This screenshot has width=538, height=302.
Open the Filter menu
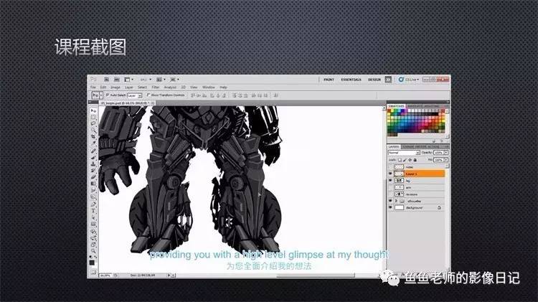(x=156, y=88)
